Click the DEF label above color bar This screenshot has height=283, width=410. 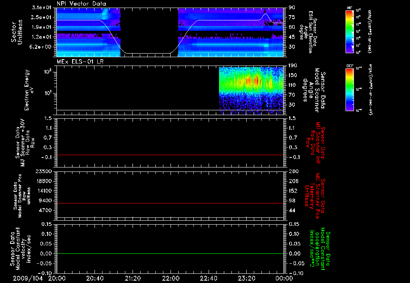click(x=350, y=66)
